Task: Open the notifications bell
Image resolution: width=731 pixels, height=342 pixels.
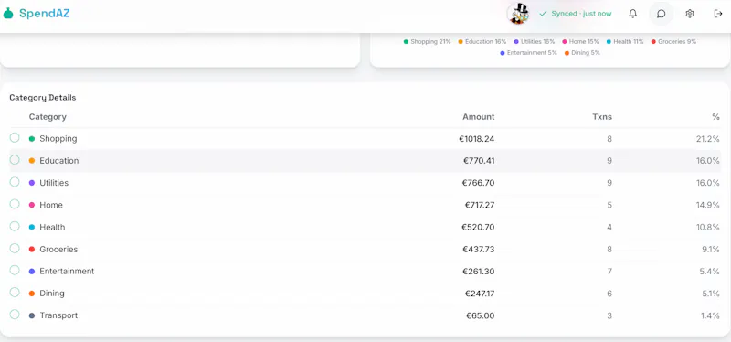Action: click(632, 14)
